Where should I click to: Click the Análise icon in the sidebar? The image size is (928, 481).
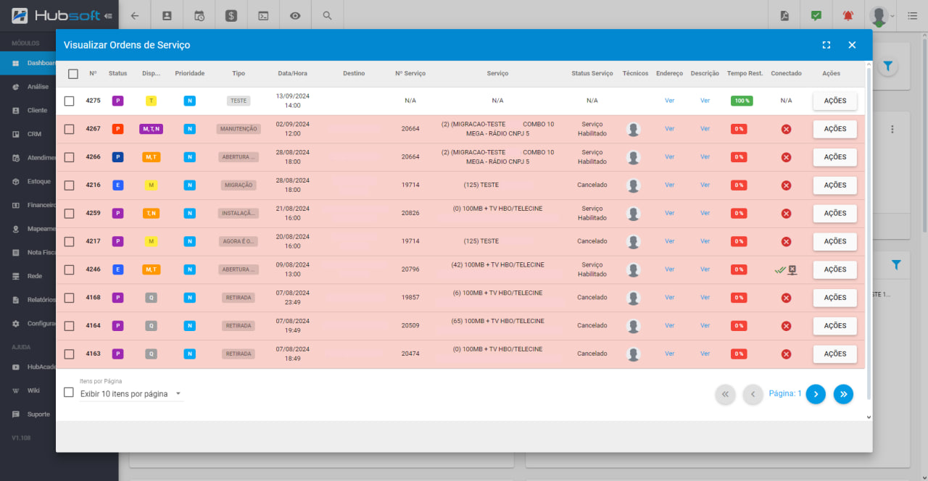16,87
